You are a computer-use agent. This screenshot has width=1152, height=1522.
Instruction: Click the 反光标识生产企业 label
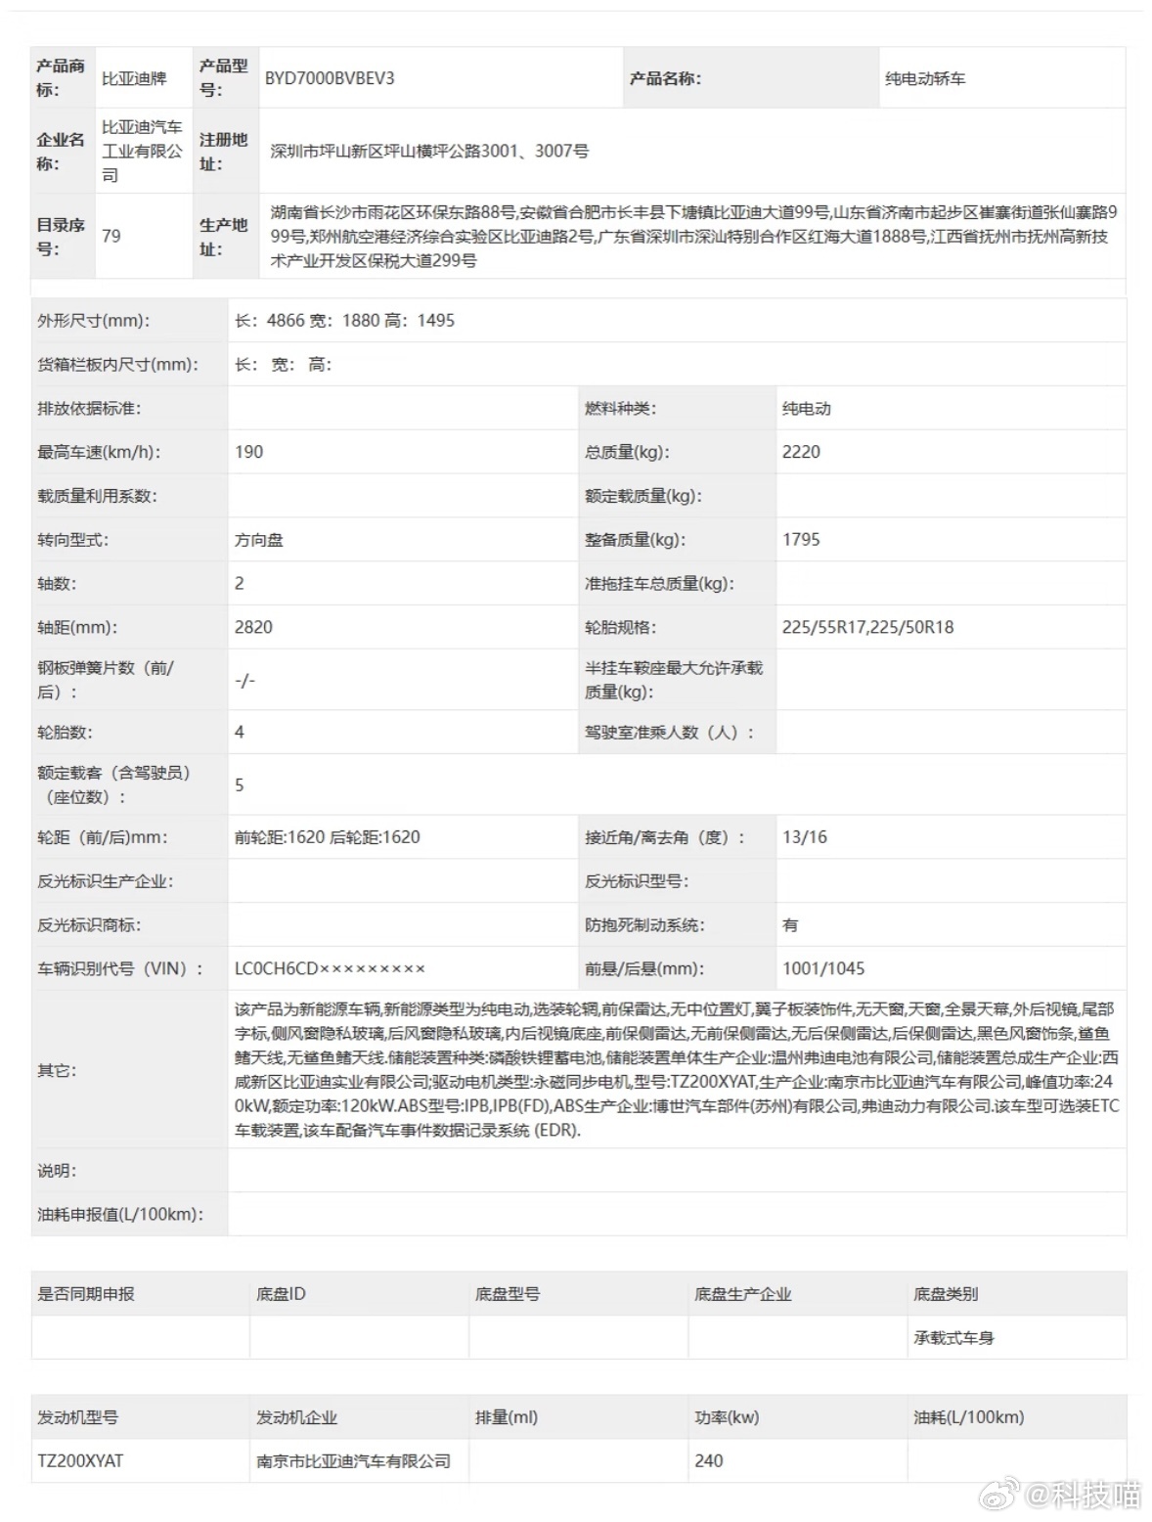(x=106, y=881)
